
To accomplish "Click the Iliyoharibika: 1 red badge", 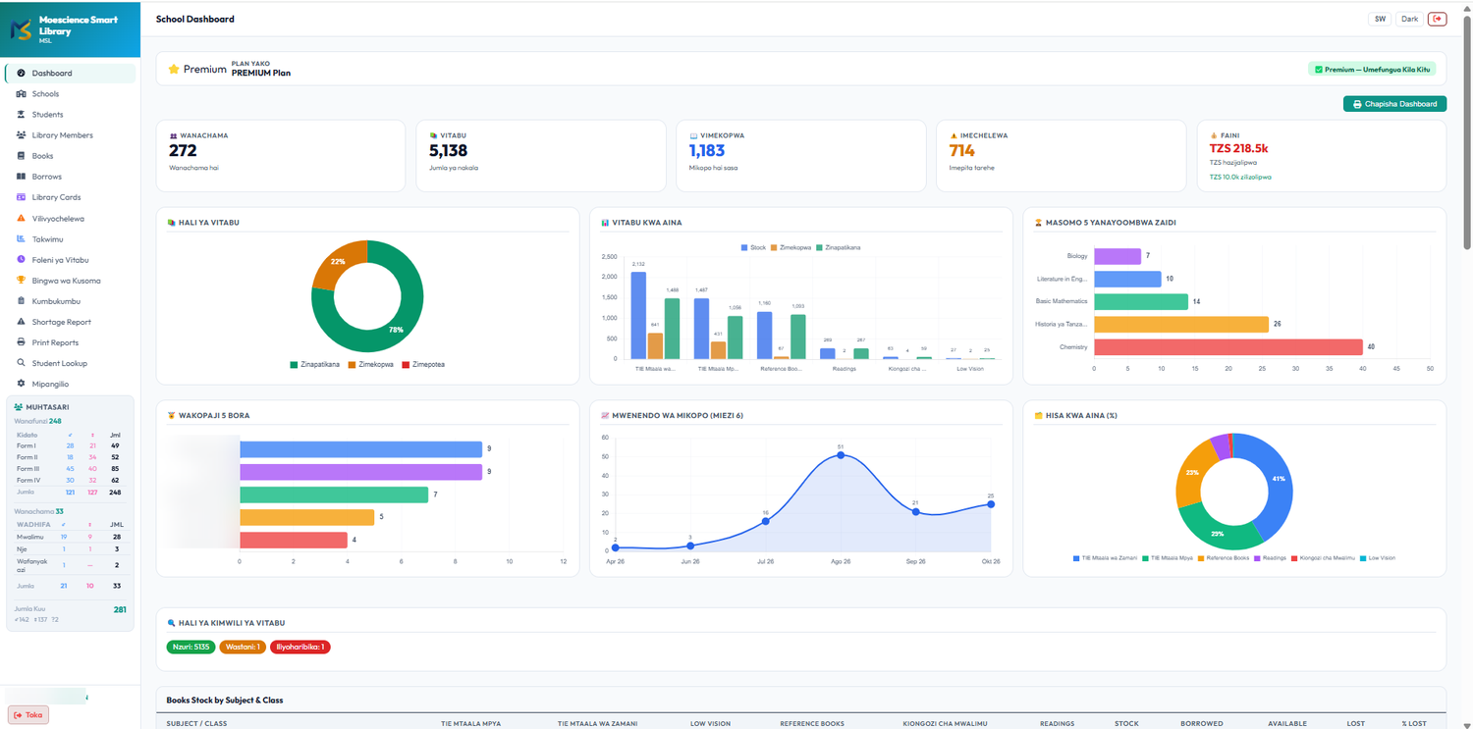I will (x=300, y=647).
